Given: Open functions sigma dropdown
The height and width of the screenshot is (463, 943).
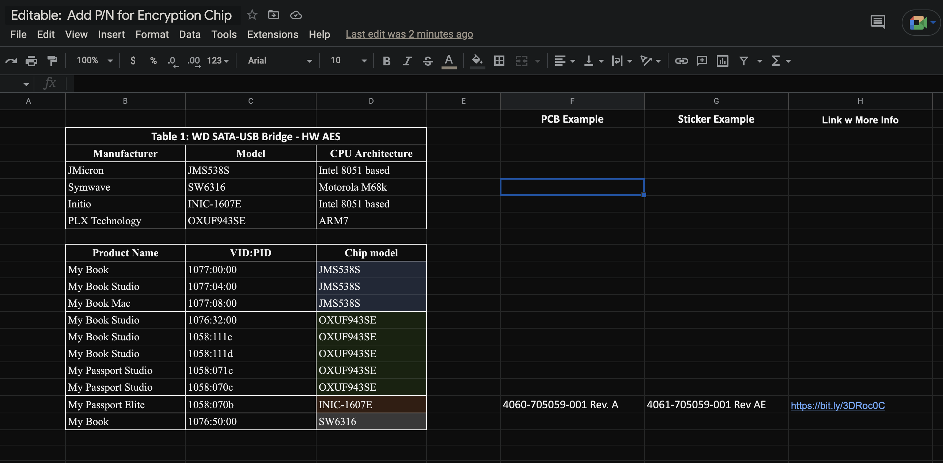Looking at the screenshot, I should tap(781, 61).
